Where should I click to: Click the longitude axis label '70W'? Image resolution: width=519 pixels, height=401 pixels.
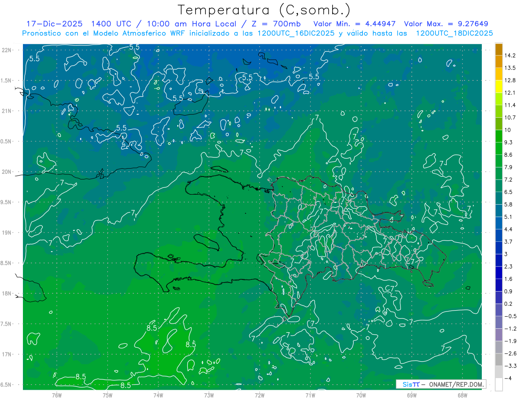point(361,395)
